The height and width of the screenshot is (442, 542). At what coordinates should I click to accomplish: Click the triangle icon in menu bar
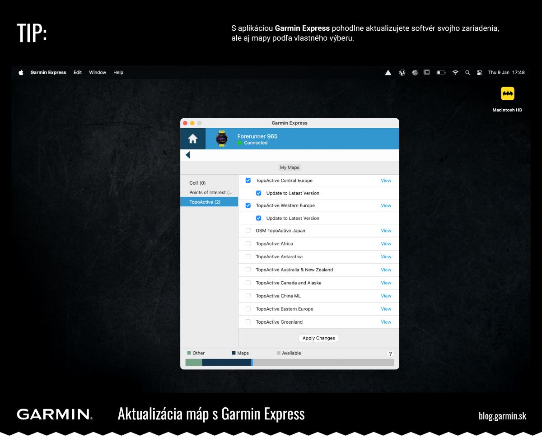pos(388,72)
